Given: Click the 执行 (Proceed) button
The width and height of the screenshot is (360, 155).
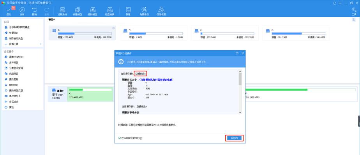Looking at the screenshot, I should point(234,138).
